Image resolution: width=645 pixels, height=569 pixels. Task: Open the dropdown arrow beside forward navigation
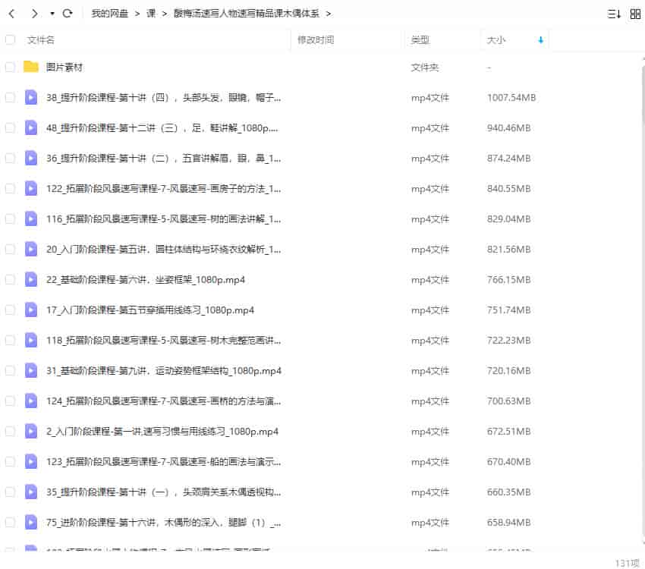click(51, 13)
